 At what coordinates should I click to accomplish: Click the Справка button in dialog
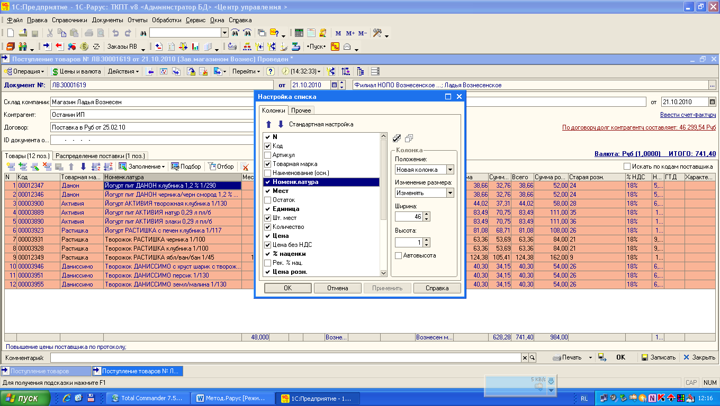tap(437, 288)
